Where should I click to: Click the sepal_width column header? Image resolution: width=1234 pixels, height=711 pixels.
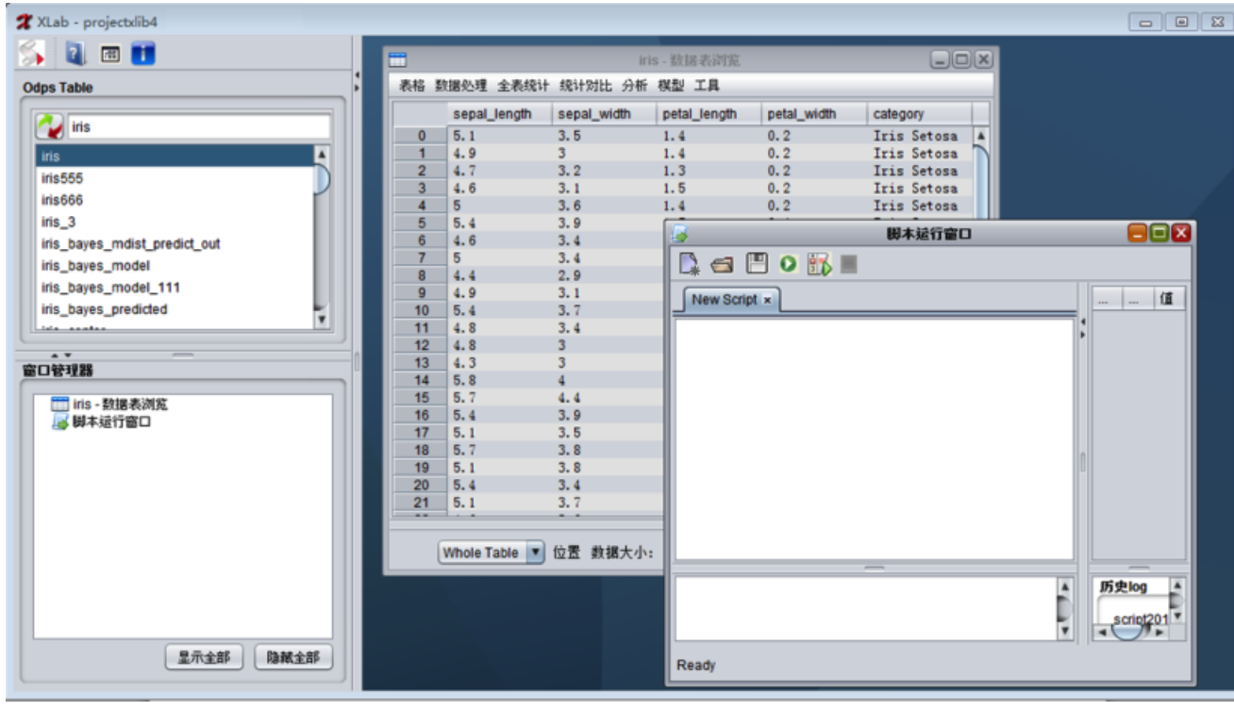tap(605, 113)
